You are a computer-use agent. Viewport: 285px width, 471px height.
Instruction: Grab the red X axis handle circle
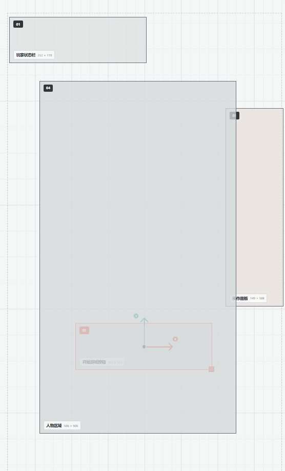175,339
